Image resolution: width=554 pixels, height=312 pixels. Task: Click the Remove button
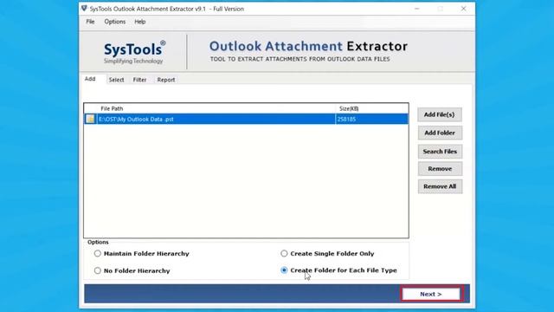click(440, 169)
